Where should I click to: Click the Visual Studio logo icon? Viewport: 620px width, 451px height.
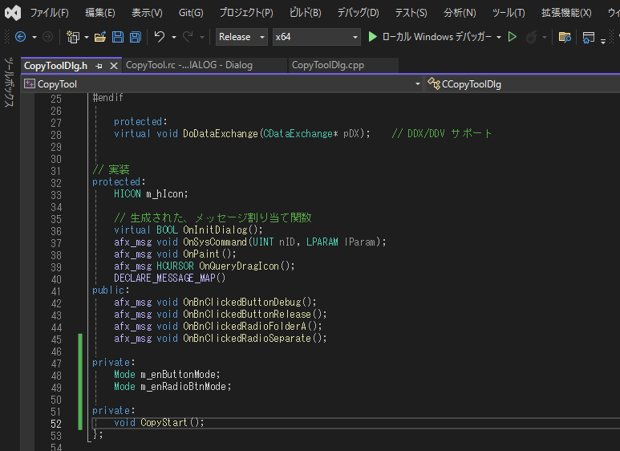pos(12,13)
